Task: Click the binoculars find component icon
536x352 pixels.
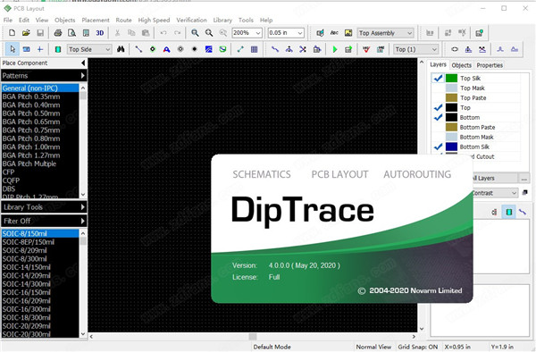Action: point(121,49)
